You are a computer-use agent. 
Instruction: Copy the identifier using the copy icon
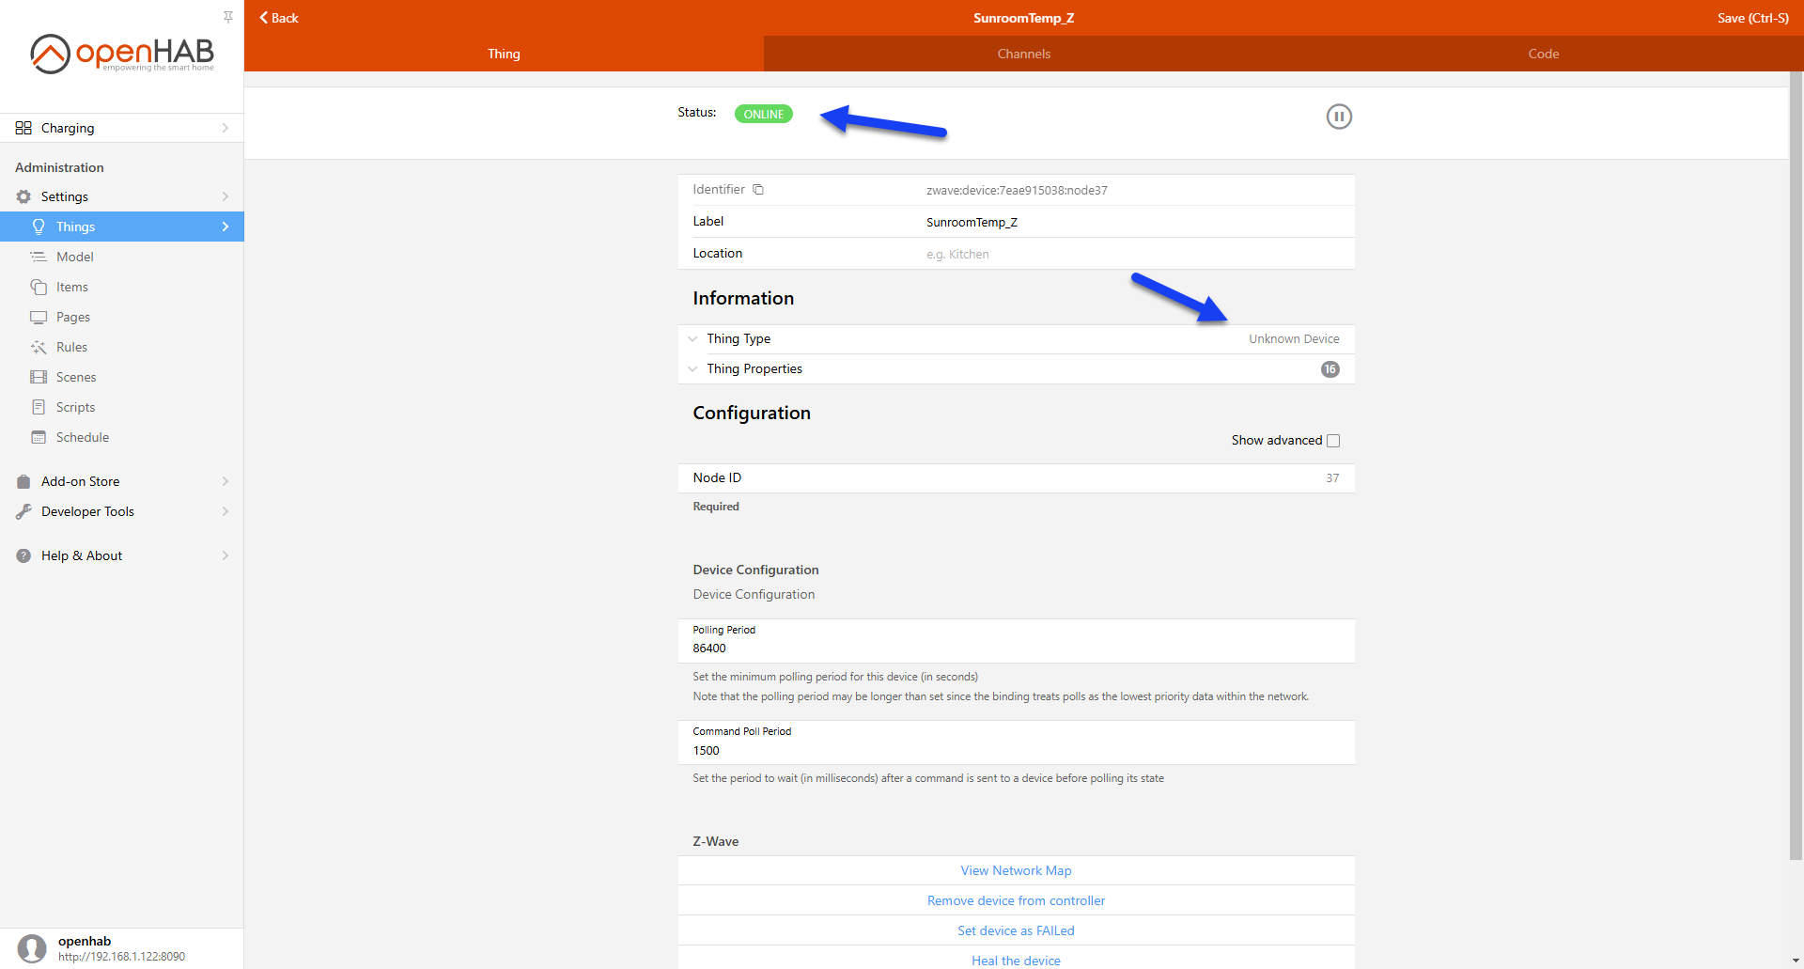point(758,190)
